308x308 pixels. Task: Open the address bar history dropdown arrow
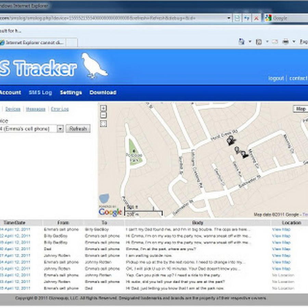pyautogui.click(x=229, y=18)
